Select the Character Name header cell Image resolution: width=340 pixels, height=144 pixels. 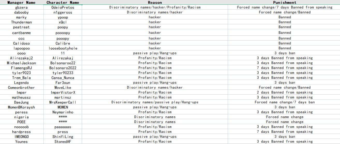coord(63,2)
